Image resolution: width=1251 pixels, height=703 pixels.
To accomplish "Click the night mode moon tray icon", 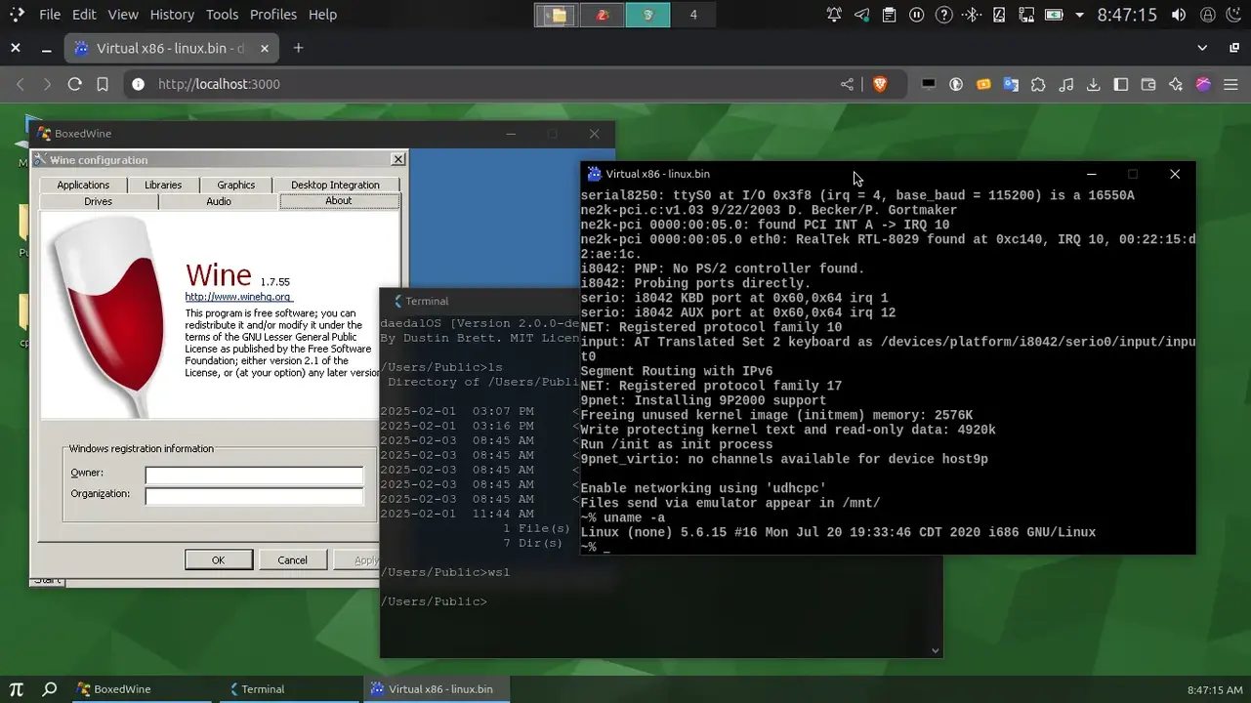I will 1234,15.
